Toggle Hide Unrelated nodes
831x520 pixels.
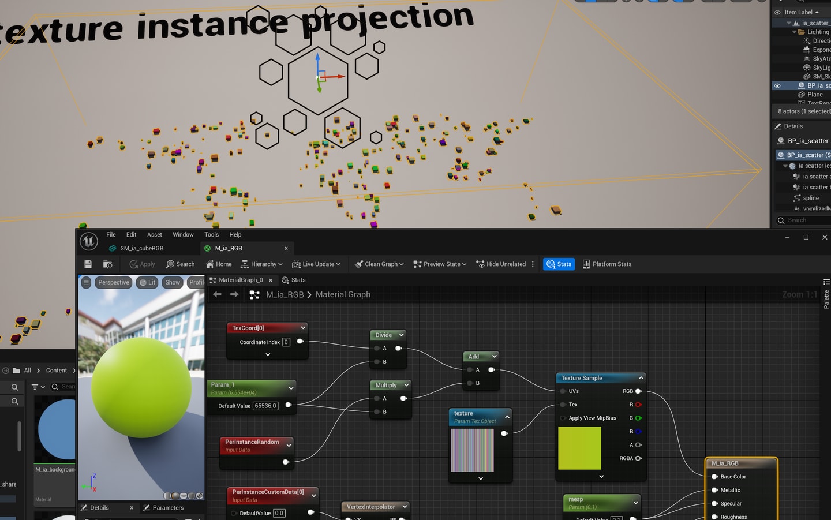[x=501, y=264]
